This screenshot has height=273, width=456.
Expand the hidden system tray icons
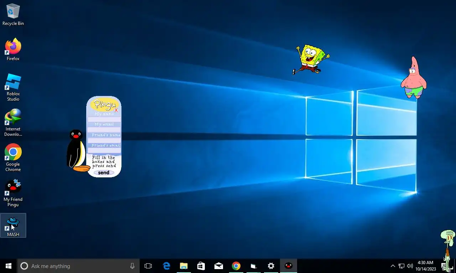click(x=393, y=266)
